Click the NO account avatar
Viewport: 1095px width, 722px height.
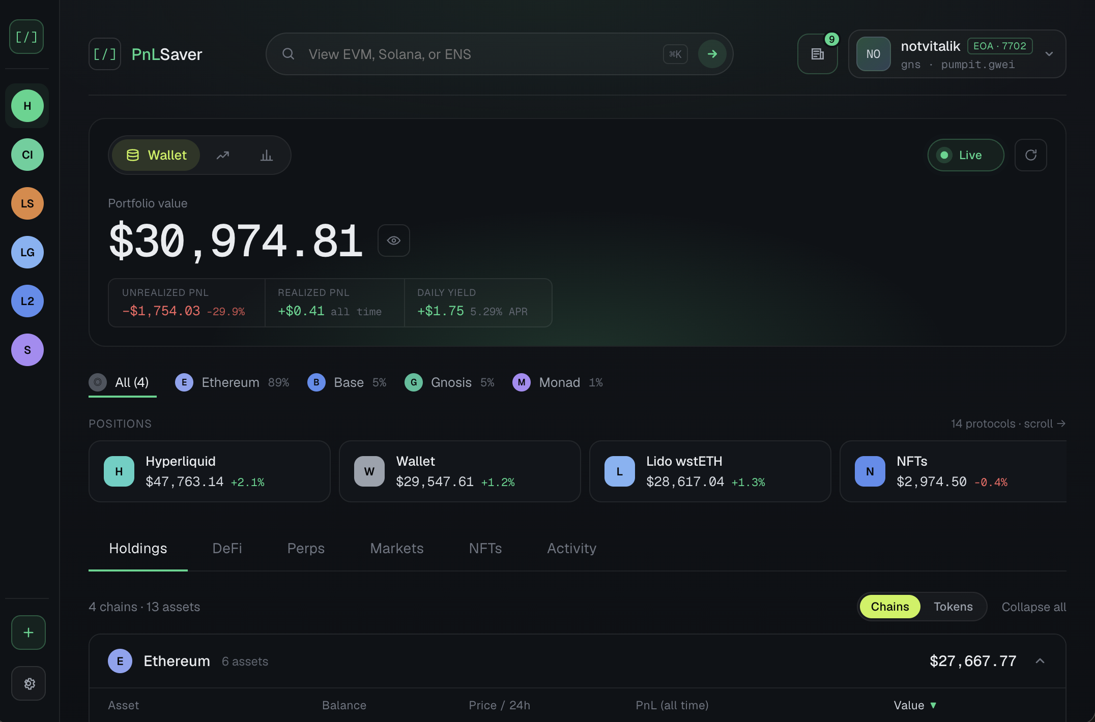click(x=874, y=54)
